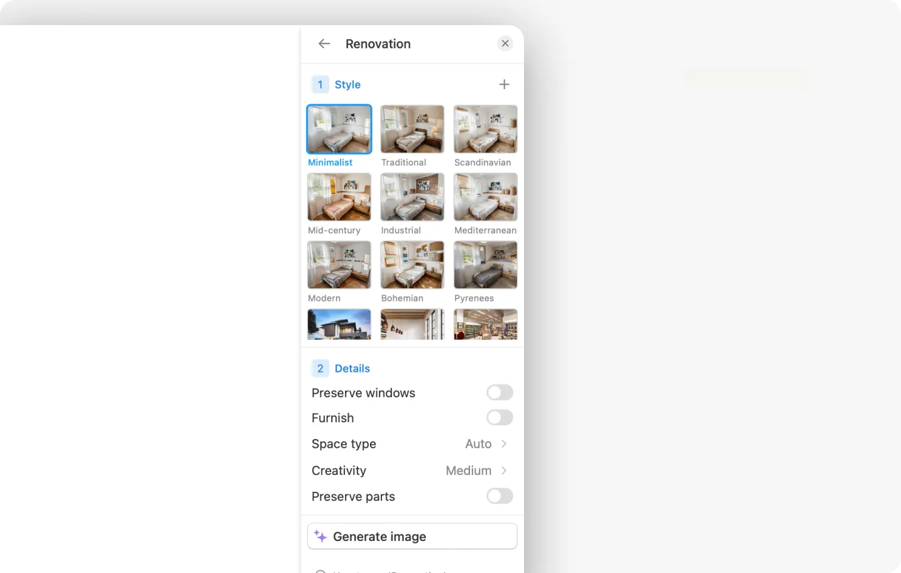Select the pendant lights interior thumbnail
Image resolution: width=901 pixels, height=573 pixels.
(x=412, y=324)
